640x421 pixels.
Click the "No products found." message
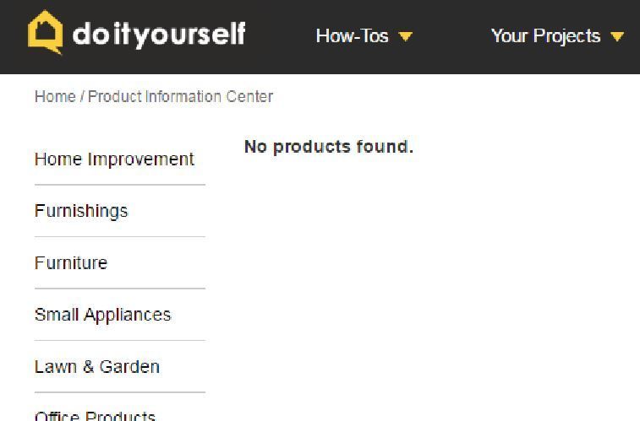point(329,147)
